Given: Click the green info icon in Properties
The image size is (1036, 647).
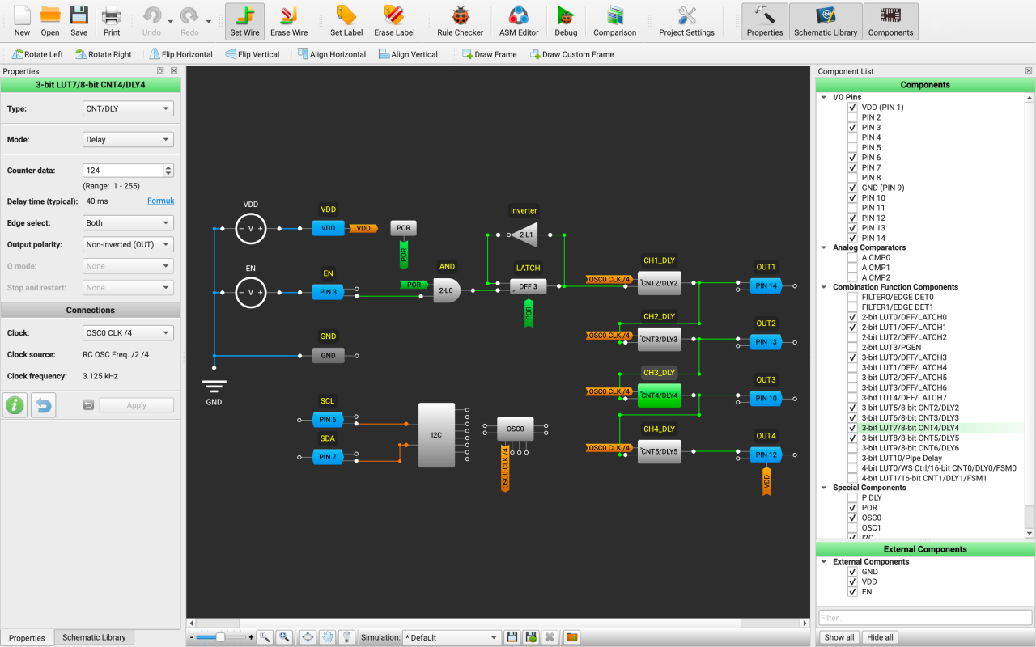Looking at the screenshot, I should (x=15, y=405).
